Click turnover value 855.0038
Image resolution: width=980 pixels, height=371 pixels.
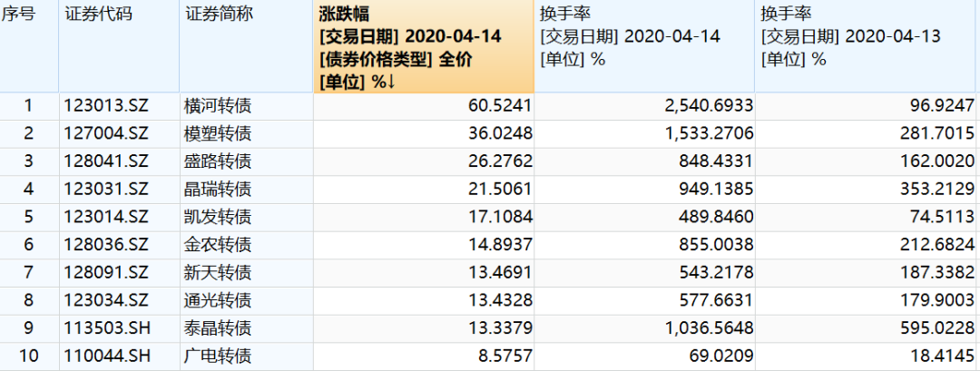[x=718, y=246]
